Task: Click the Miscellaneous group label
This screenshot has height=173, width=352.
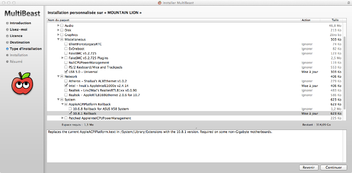Action: tap(75, 40)
